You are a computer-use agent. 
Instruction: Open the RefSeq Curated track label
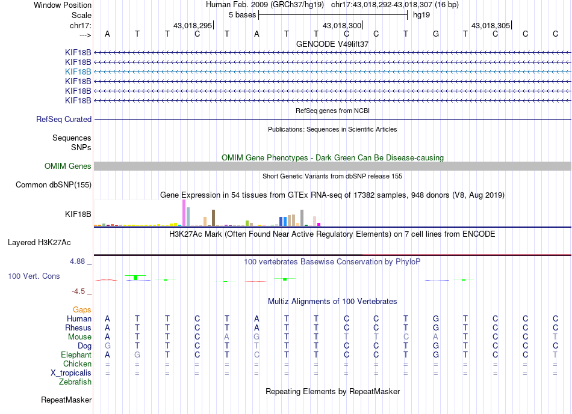tap(64, 119)
